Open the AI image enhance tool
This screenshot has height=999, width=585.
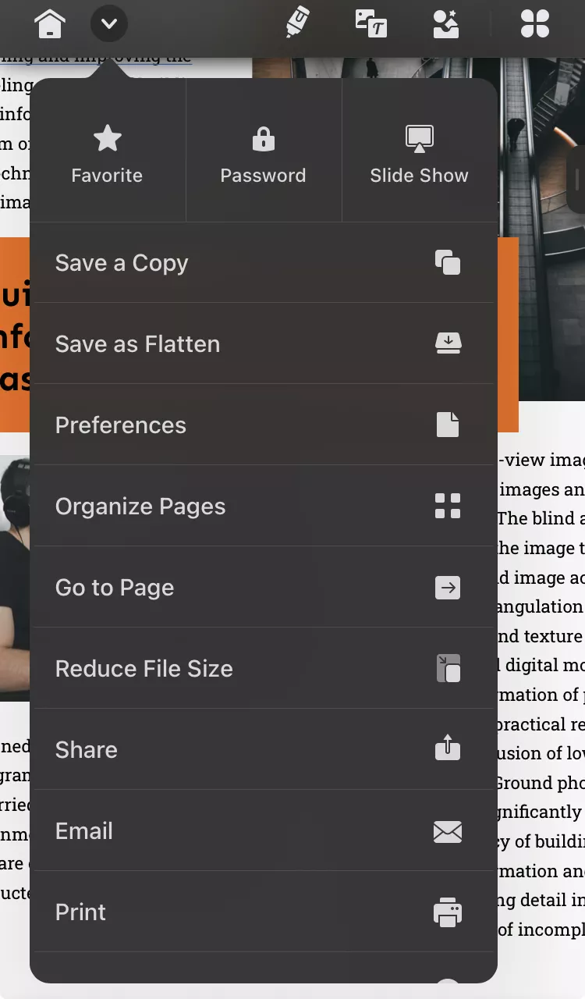click(x=445, y=23)
